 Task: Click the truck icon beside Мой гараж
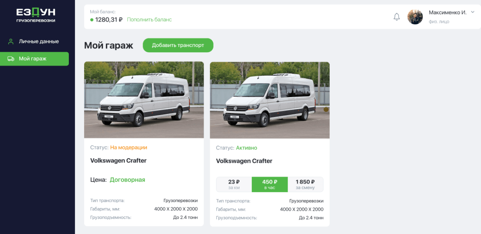(11, 59)
